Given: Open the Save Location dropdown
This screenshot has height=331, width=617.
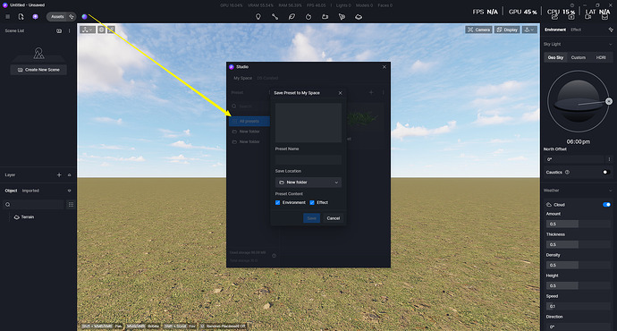Looking at the screenshot, I should pyautogui.click(x=308, y=182).
